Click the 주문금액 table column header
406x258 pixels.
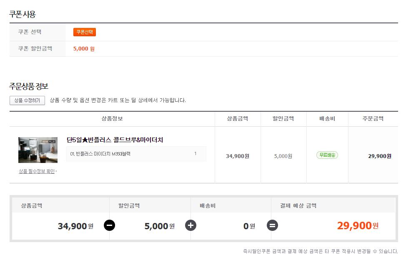pos(373,119)
